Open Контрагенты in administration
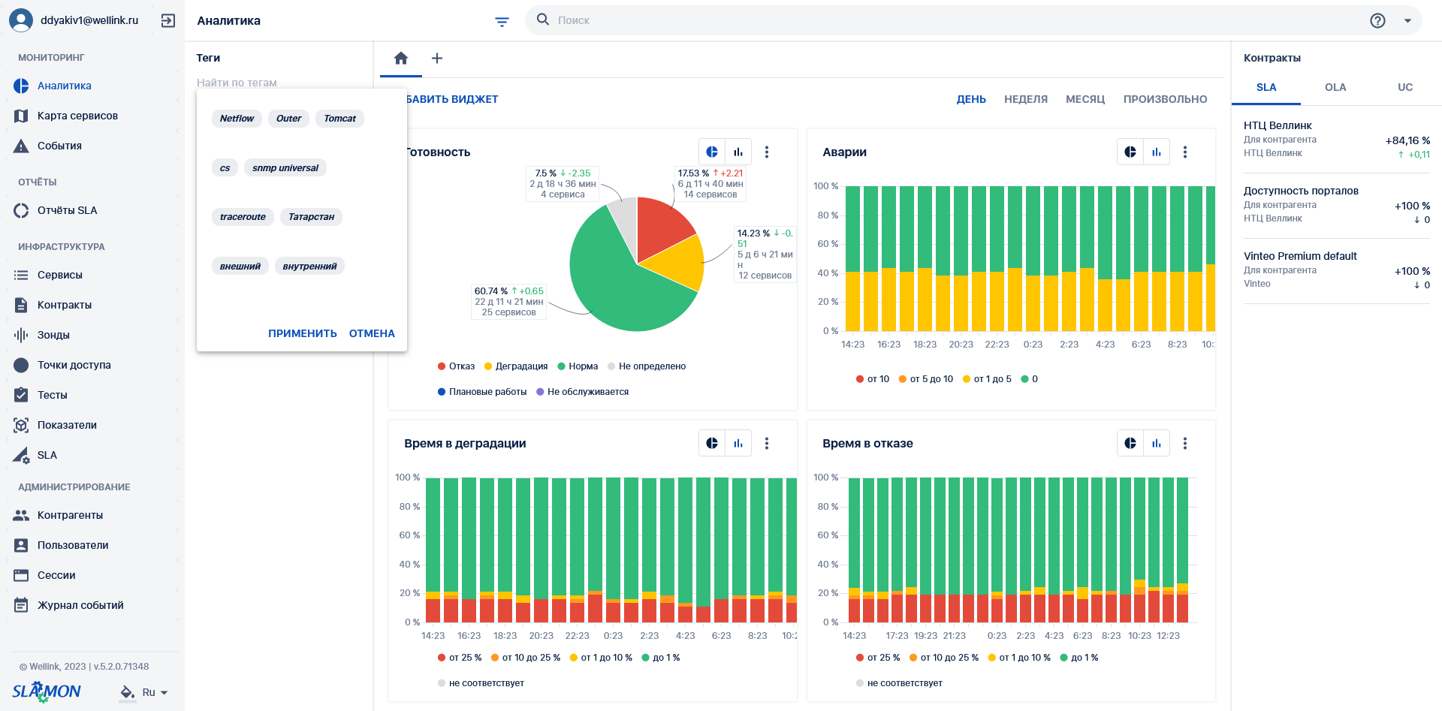The image size is (1442, 711). pos(92,515)
